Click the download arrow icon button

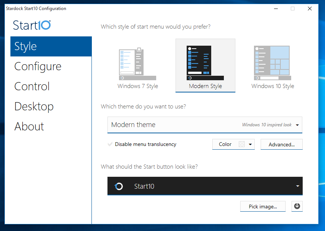pyautogui.click(x=297, y=206)
